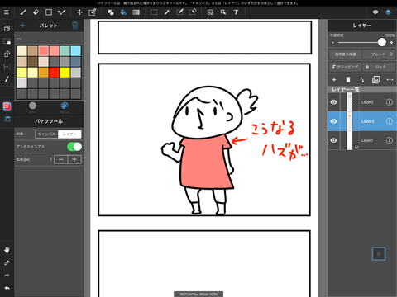Click the rotate canvas icon in sidebar
The image size is (397, 297).
[7, 54]
